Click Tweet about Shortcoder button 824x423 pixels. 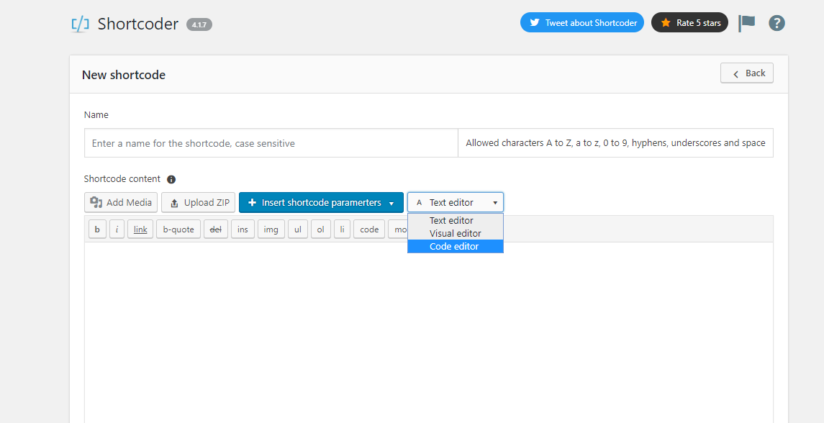[581, 23]
